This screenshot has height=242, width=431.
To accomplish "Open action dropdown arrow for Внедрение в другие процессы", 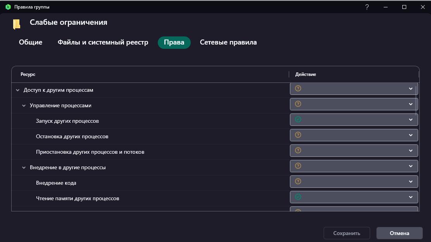I will click(410, 166).
